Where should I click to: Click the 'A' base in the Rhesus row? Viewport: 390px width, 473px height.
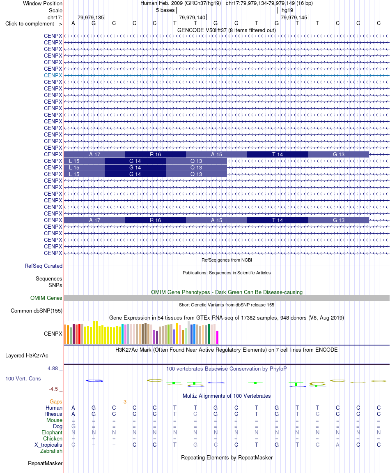(x=73, y=414)
